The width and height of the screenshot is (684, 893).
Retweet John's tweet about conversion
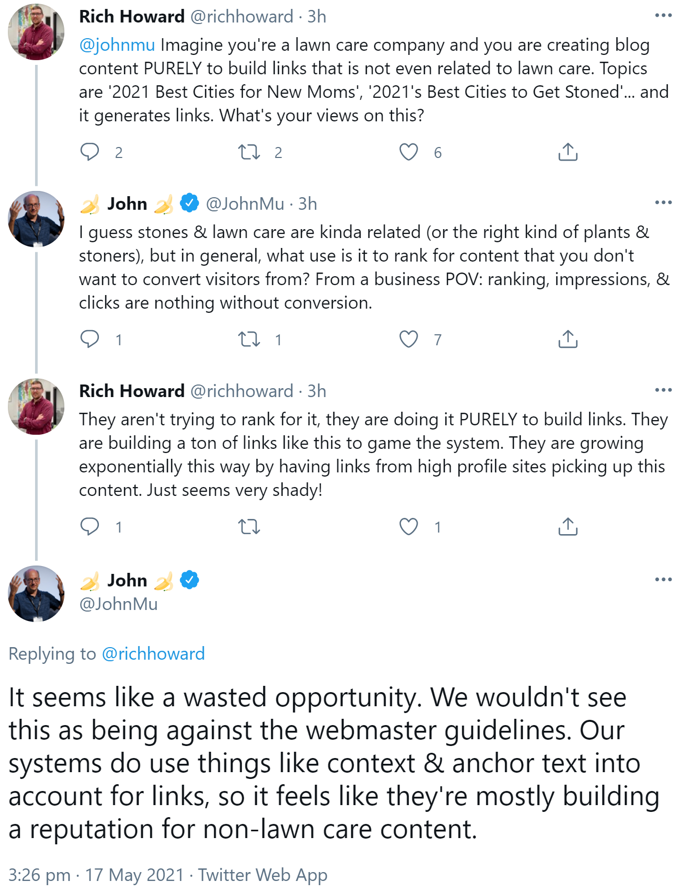(x=249, y=339)
